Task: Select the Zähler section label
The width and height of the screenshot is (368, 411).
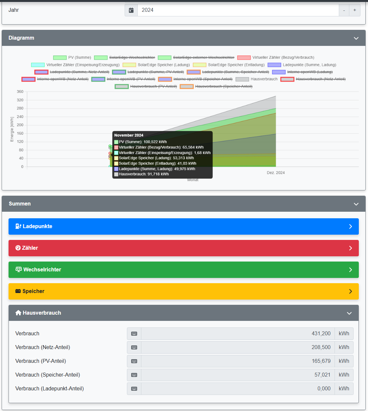Action: [30, 248]
